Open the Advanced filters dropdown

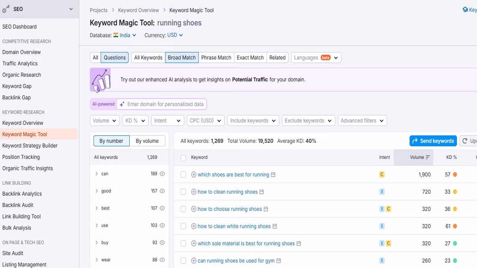coord(362,120)
